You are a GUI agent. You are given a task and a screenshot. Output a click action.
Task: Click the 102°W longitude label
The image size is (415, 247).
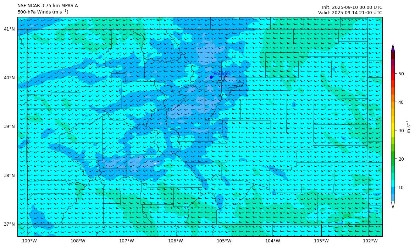click(370, 241)
